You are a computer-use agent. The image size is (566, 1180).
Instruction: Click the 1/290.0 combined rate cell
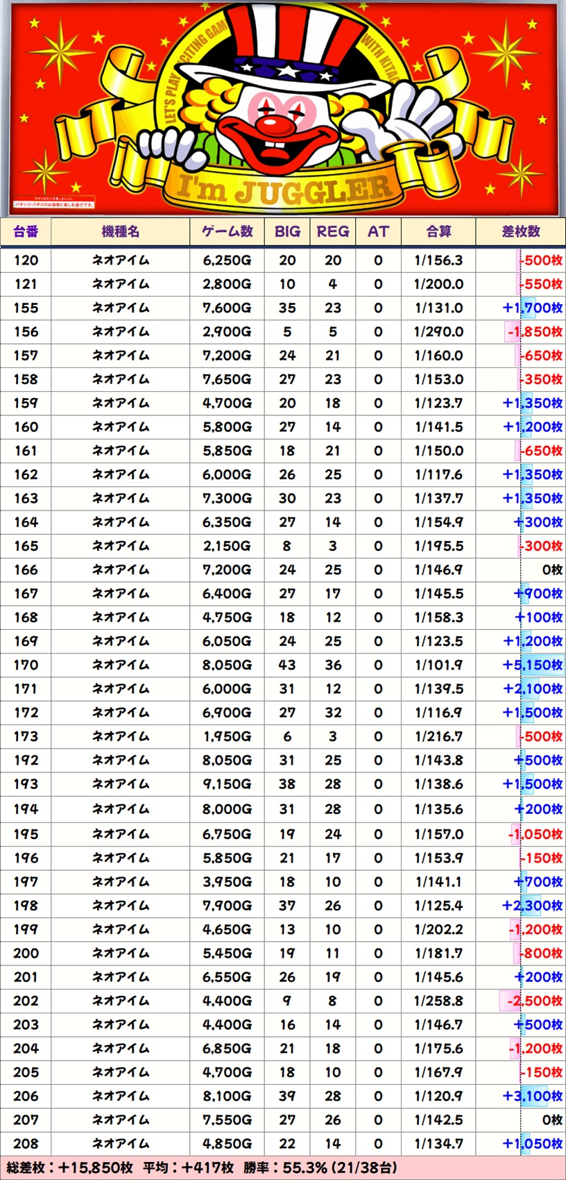tap(438, 332)
